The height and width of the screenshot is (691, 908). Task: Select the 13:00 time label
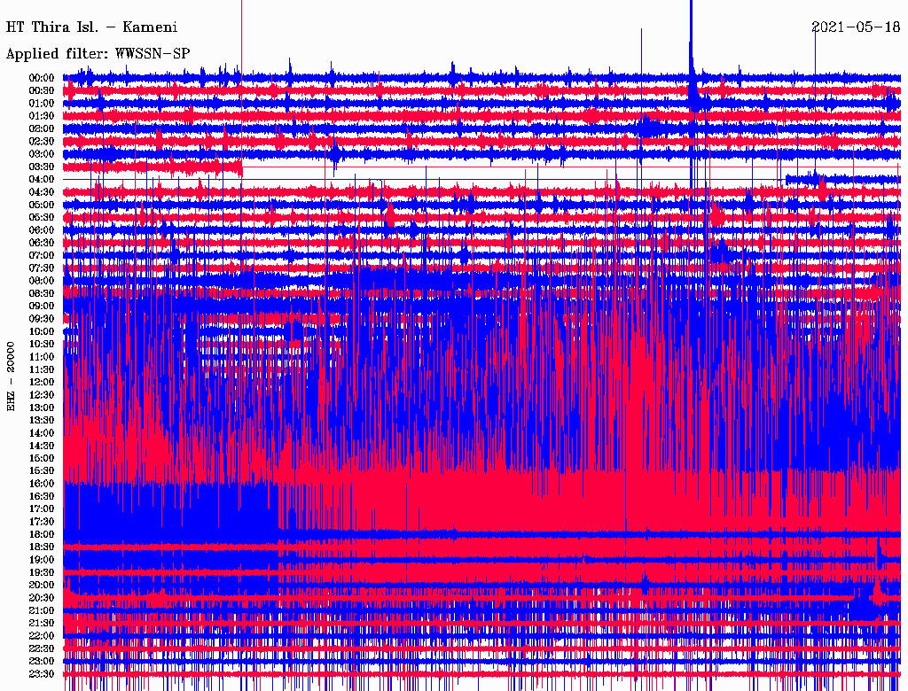point(42,408)
